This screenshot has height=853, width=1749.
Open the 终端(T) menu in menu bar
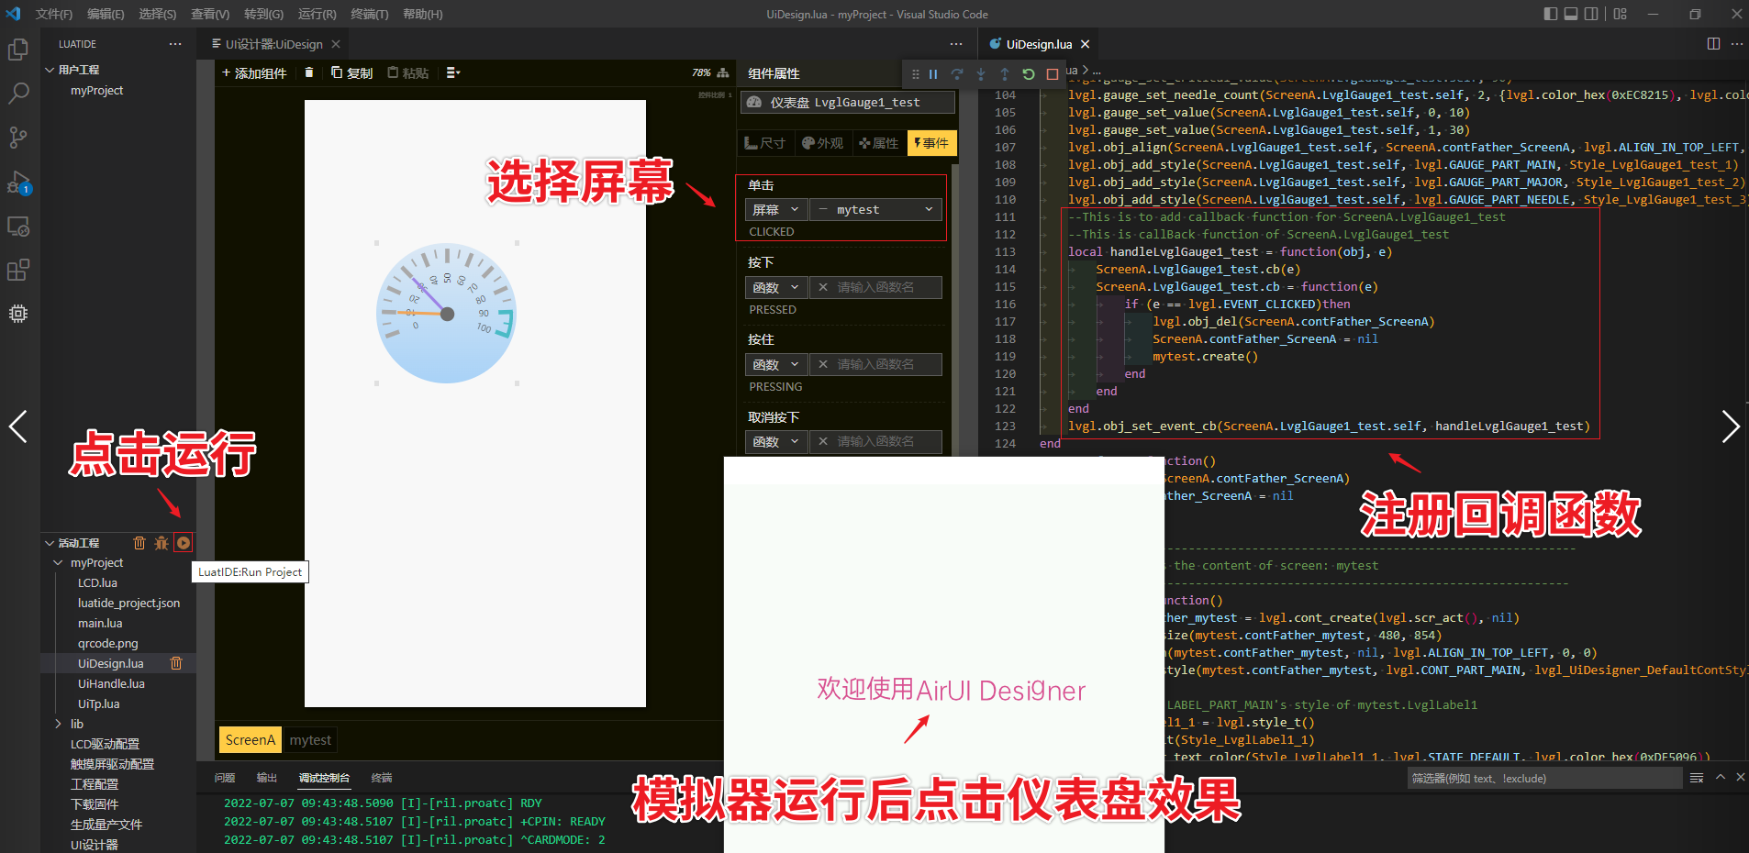pyautogui.click(x=369, y=14)
